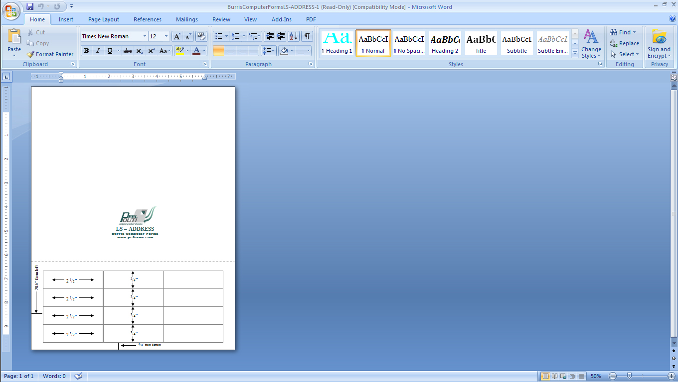The image size is (678, 382).
Task: Open the Page Layout tab
Action: tap(104, 19)
